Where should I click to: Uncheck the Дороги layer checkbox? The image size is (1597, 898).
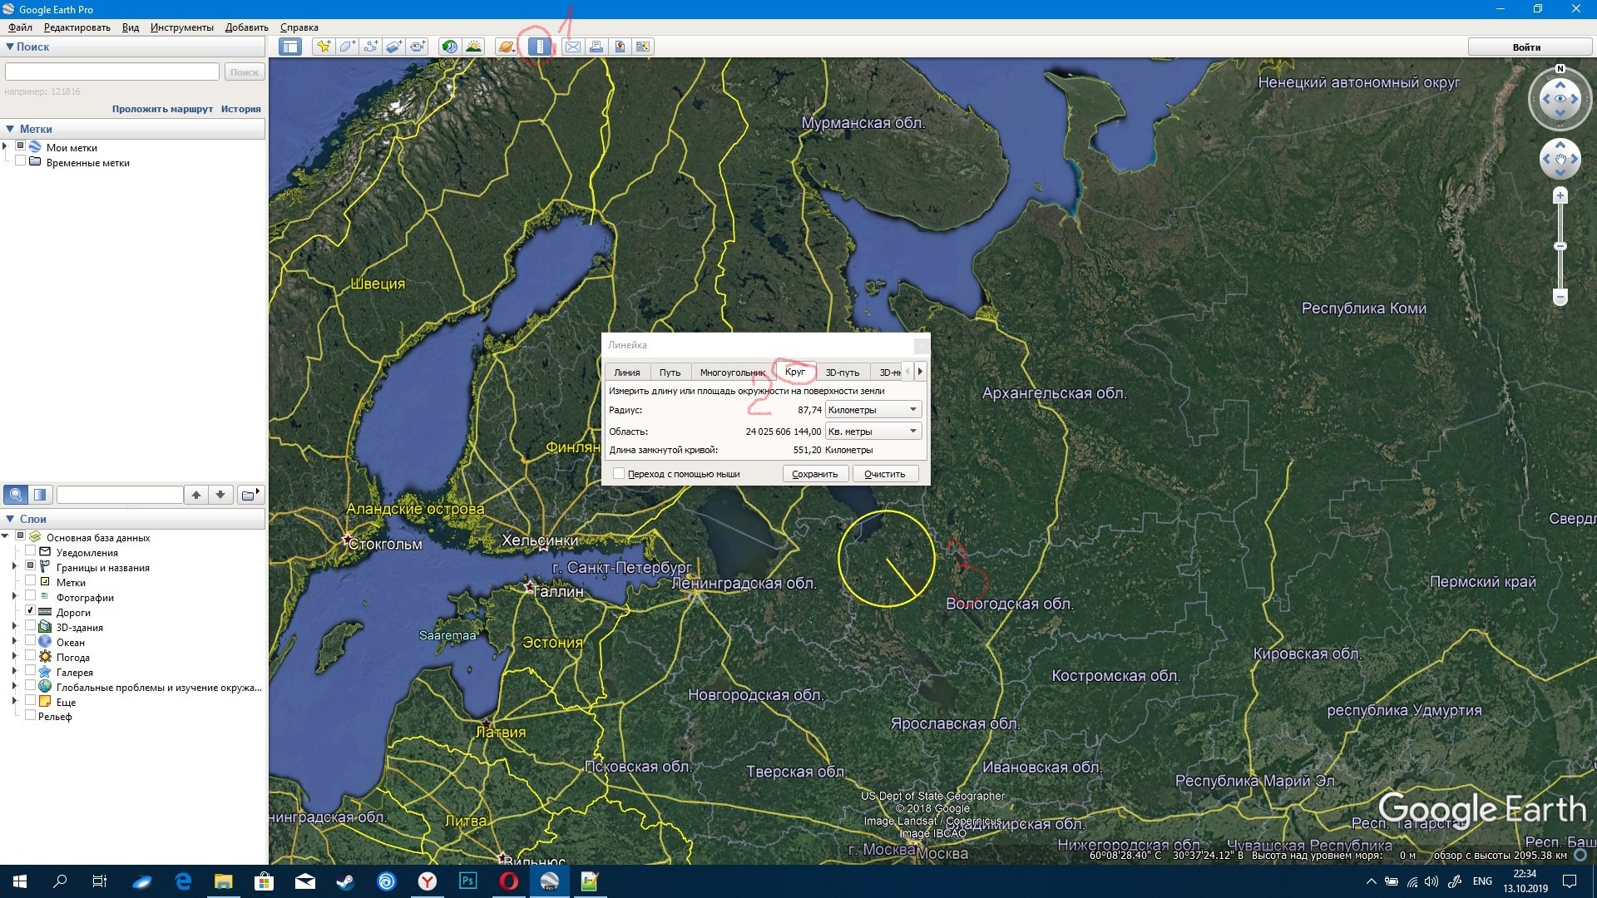(x=30, y=611)
